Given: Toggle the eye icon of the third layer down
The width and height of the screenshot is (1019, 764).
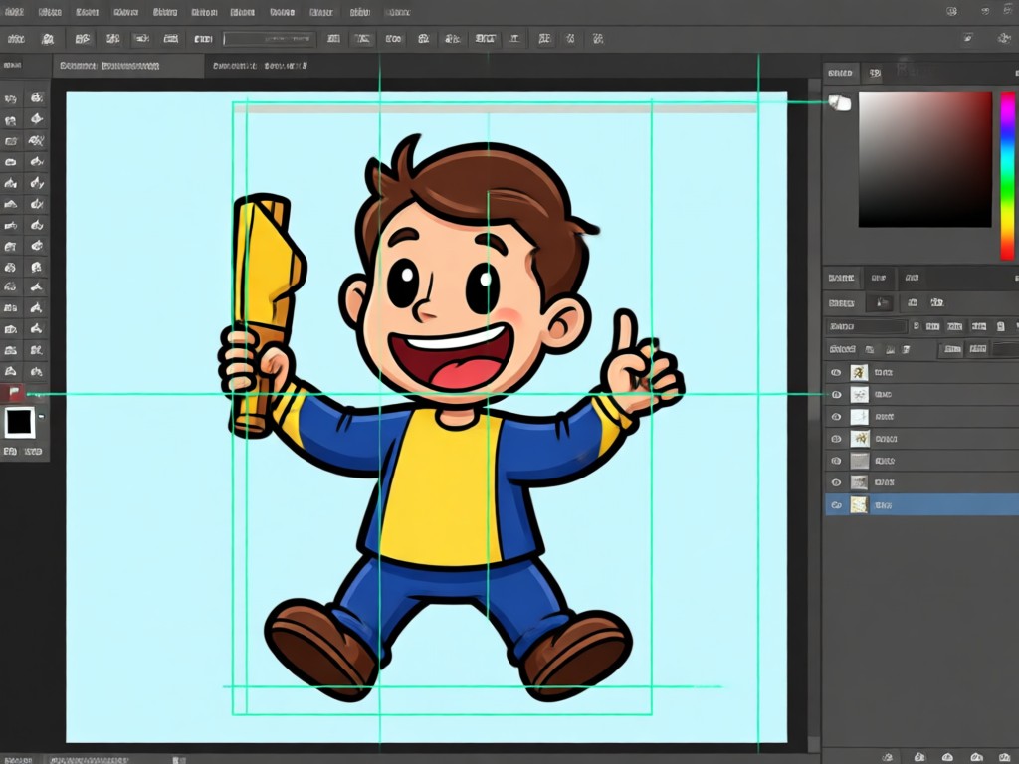Looking at the screenshot, I should [x=836, y=417].
